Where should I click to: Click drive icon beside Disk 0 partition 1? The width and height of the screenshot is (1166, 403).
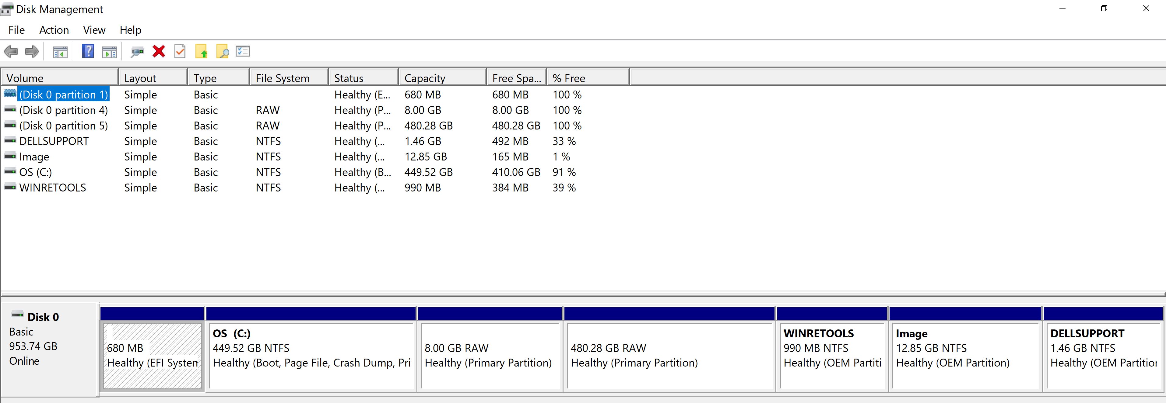click(10, 94)
